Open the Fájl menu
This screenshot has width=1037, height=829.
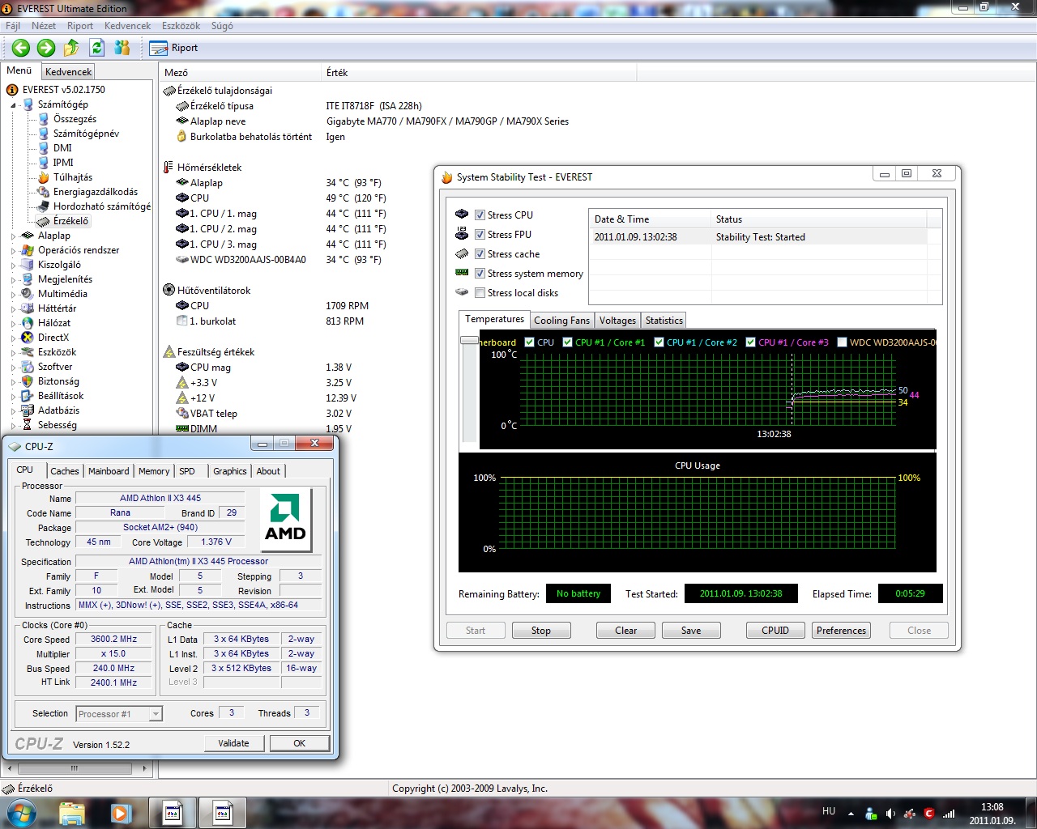coord(13,26)
